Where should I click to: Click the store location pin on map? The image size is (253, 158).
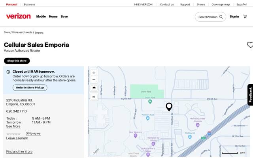click(169, 107)
